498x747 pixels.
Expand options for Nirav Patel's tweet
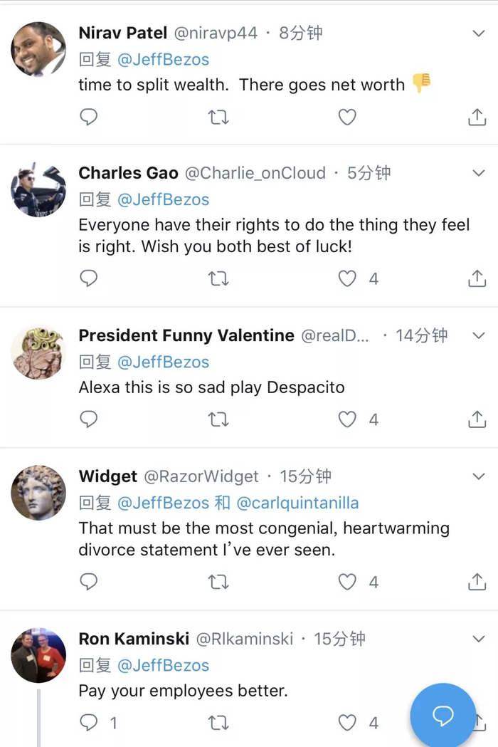point(479,33)
